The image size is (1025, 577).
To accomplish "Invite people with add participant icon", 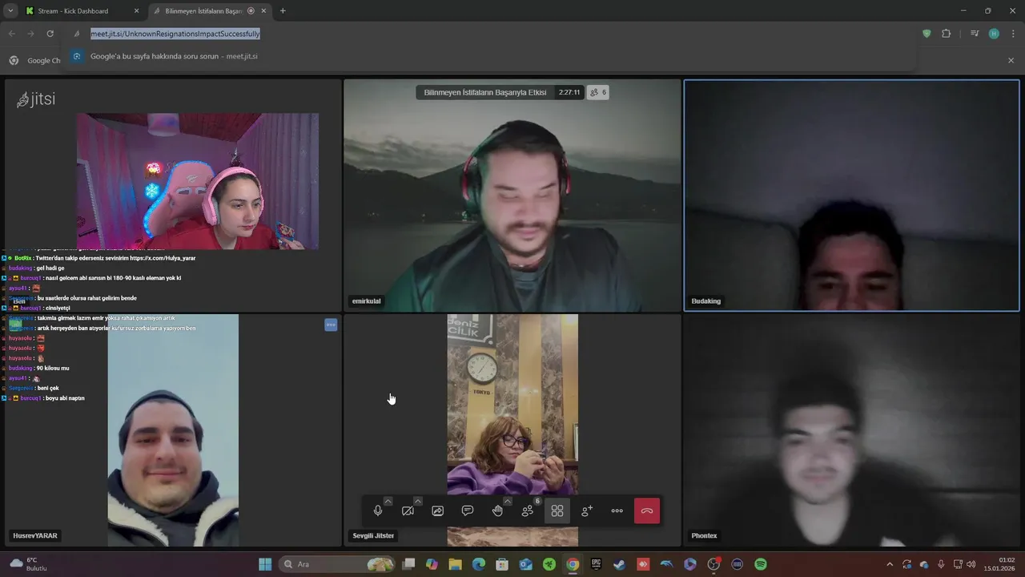I will click(x=587, y=511).
